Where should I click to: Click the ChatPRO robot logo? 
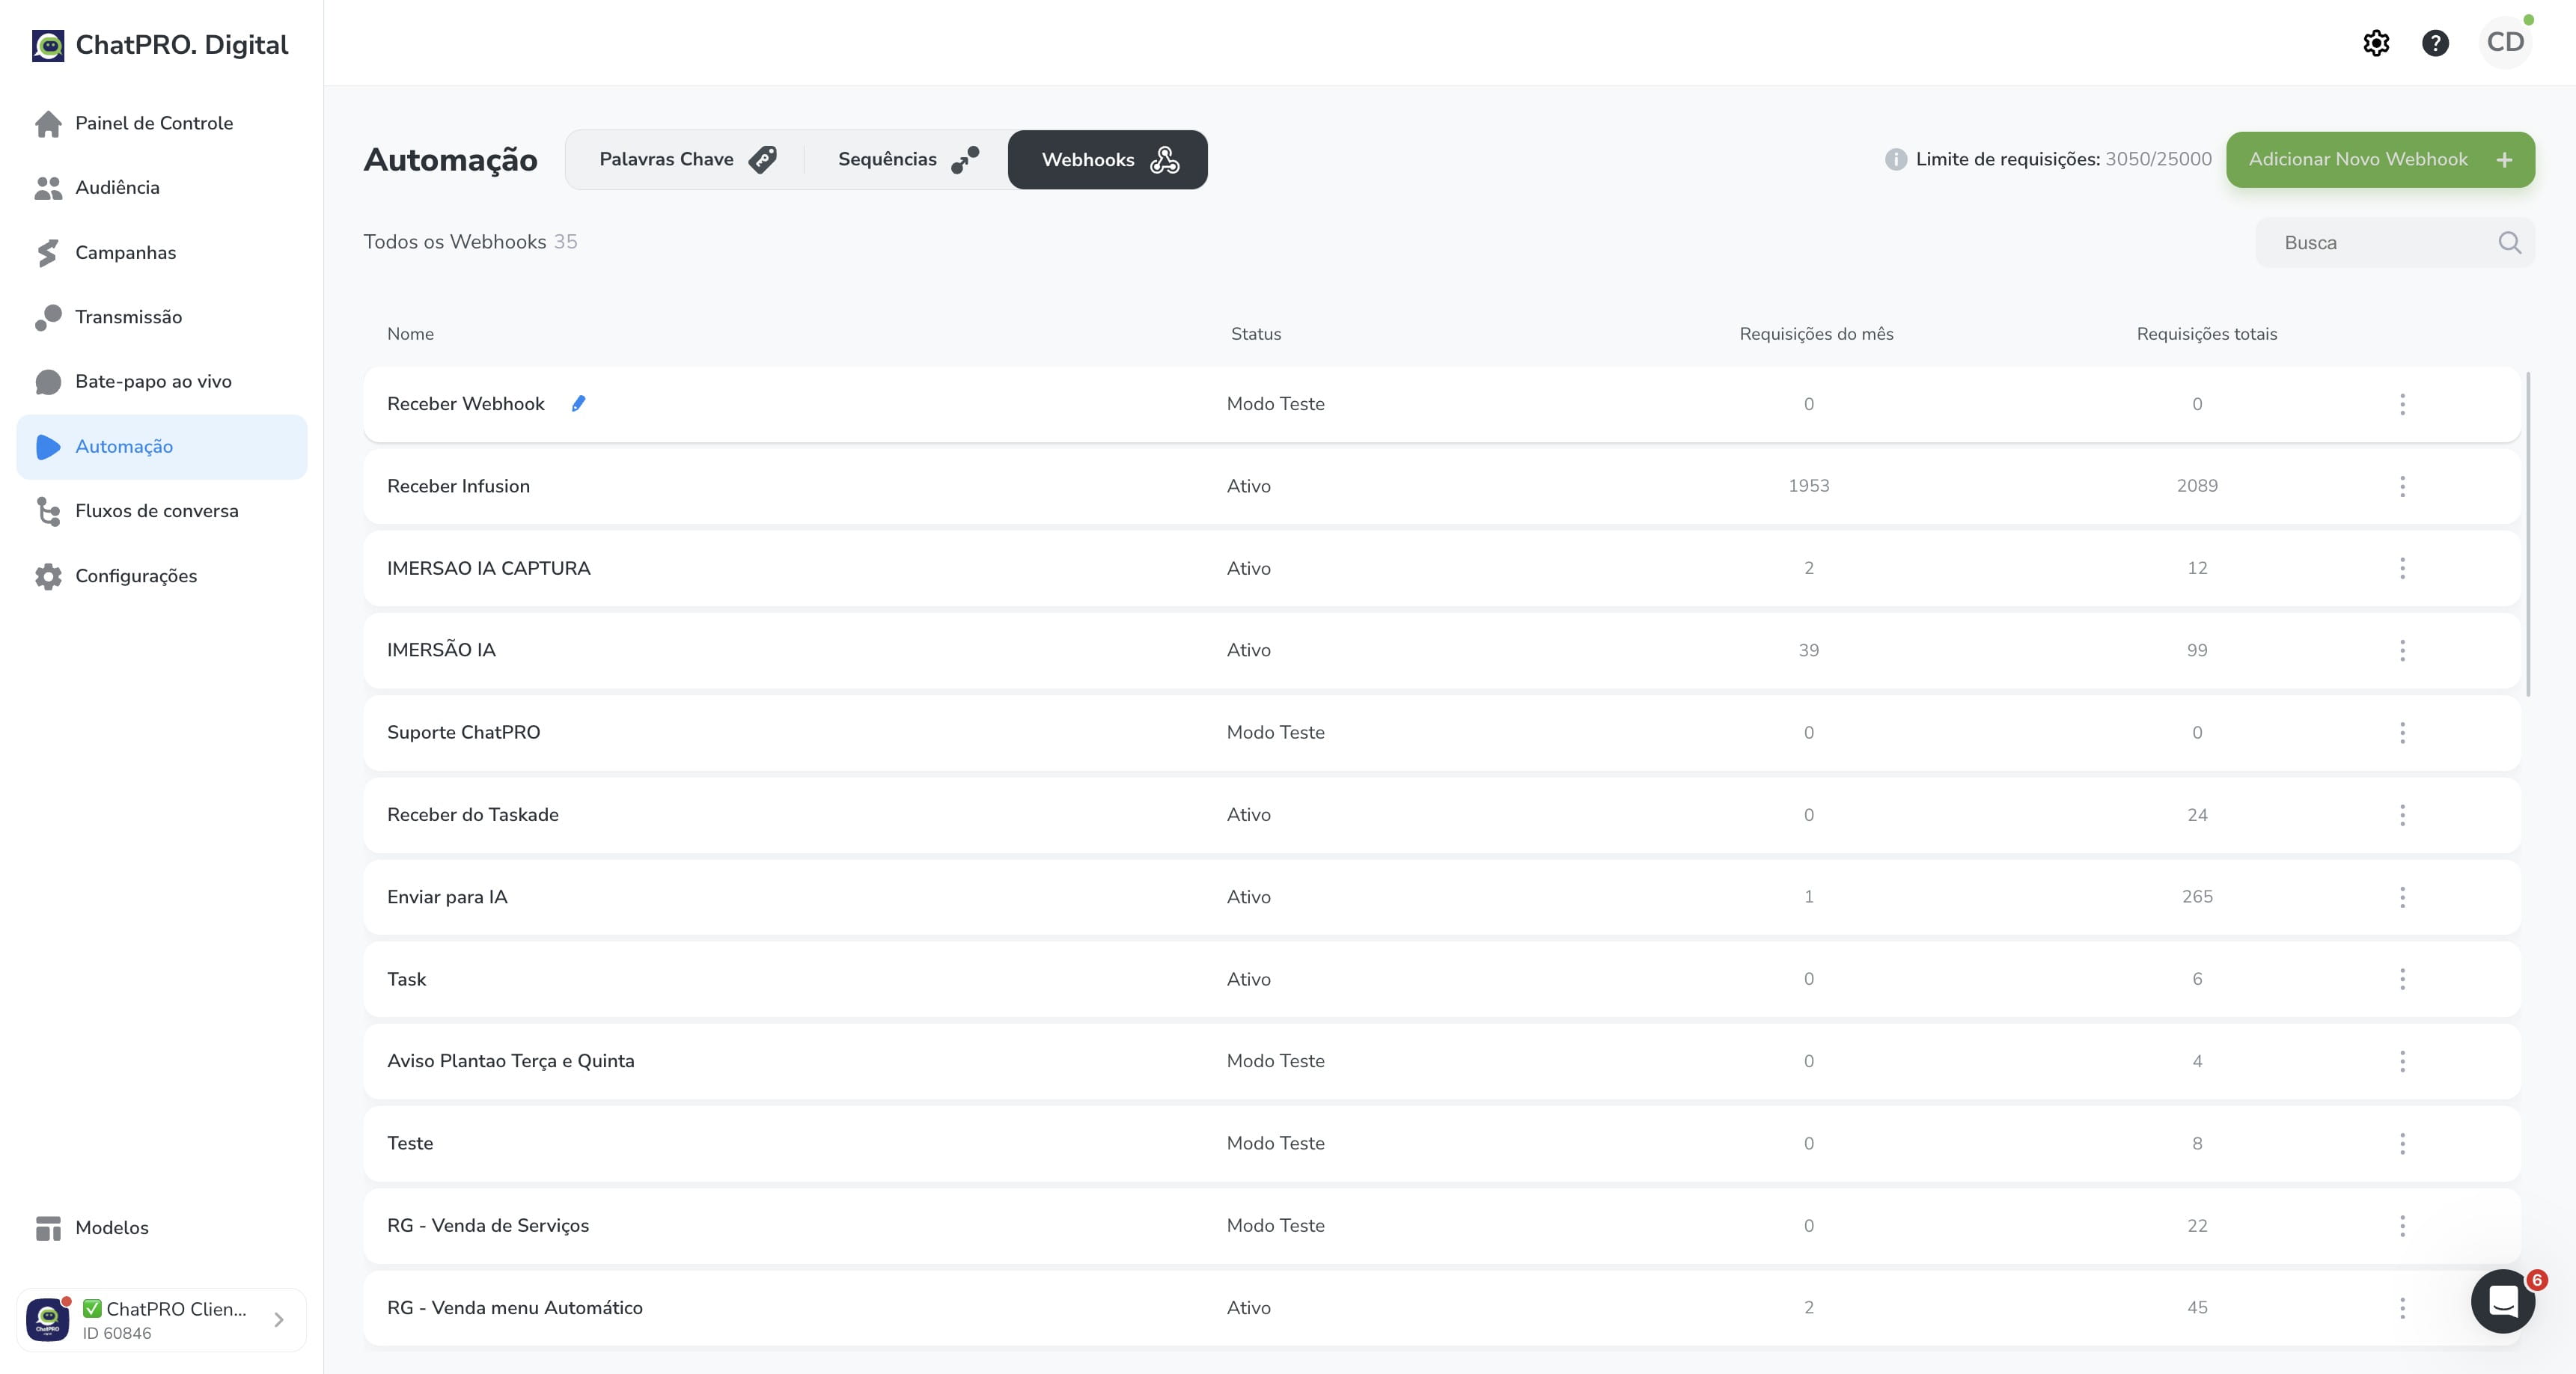48,45
